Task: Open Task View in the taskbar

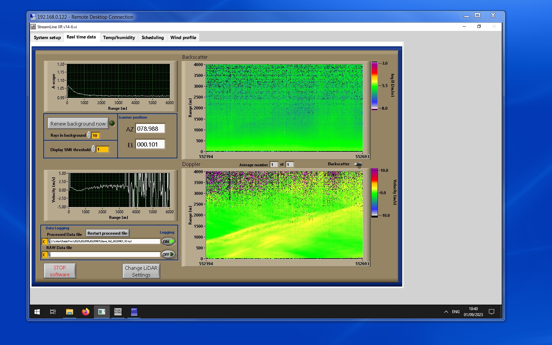Action: point(53,312)
